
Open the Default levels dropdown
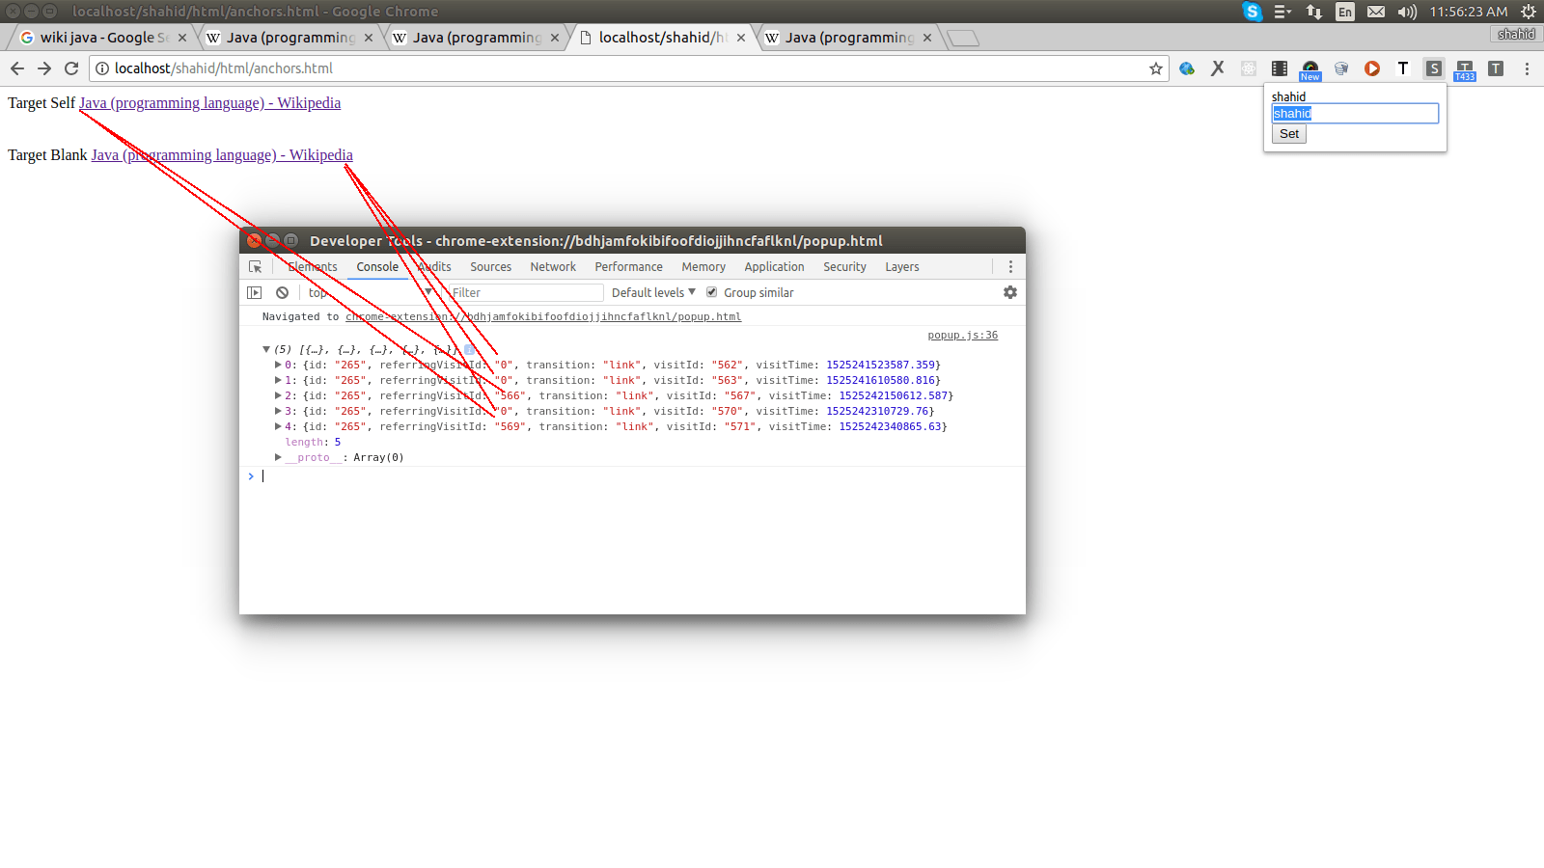click(x=652, y=292)
